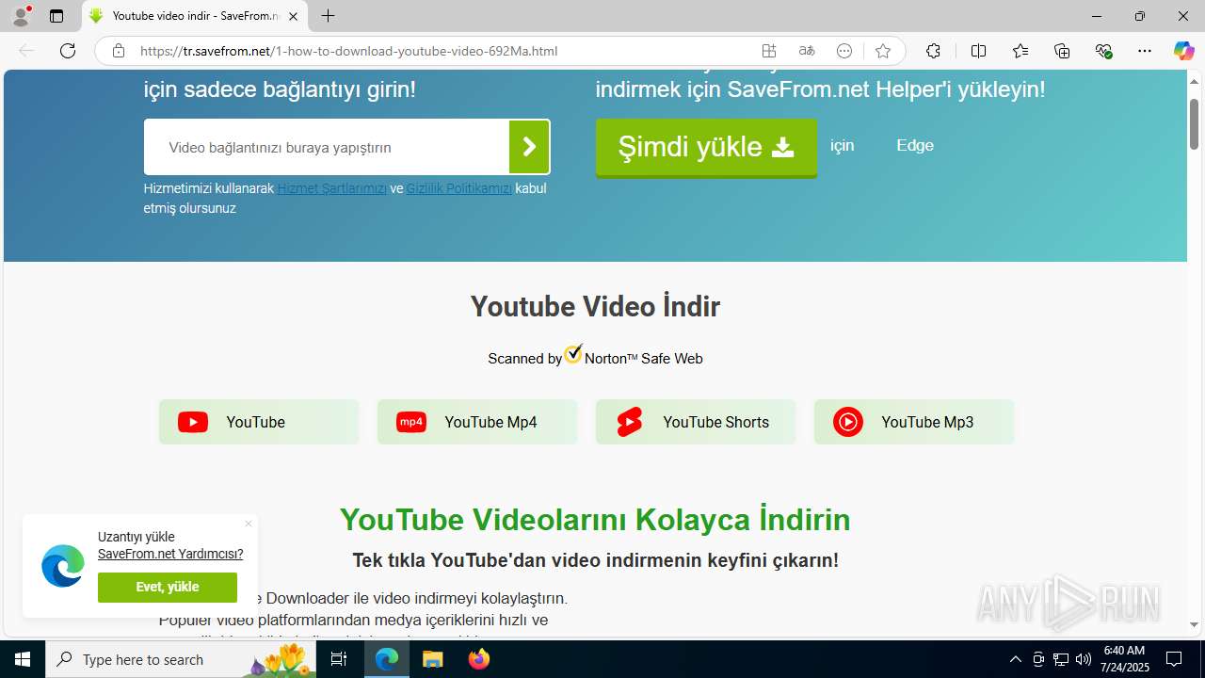This screenshot has width=1205, height=678.
Task: Open the app available icon in address bar
Action: [769, 51]
